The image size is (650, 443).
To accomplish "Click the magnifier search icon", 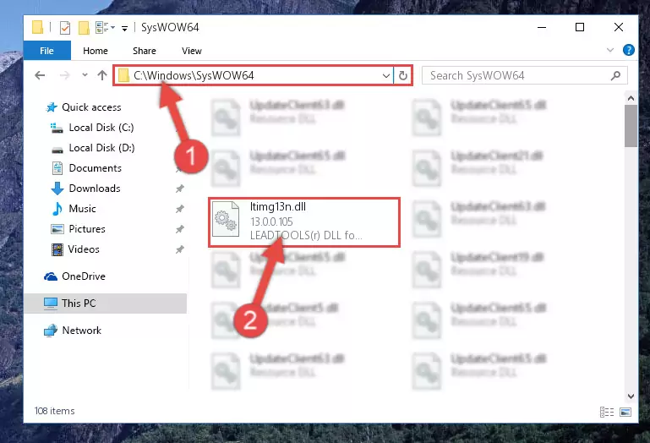I will [x=615, y=75].
